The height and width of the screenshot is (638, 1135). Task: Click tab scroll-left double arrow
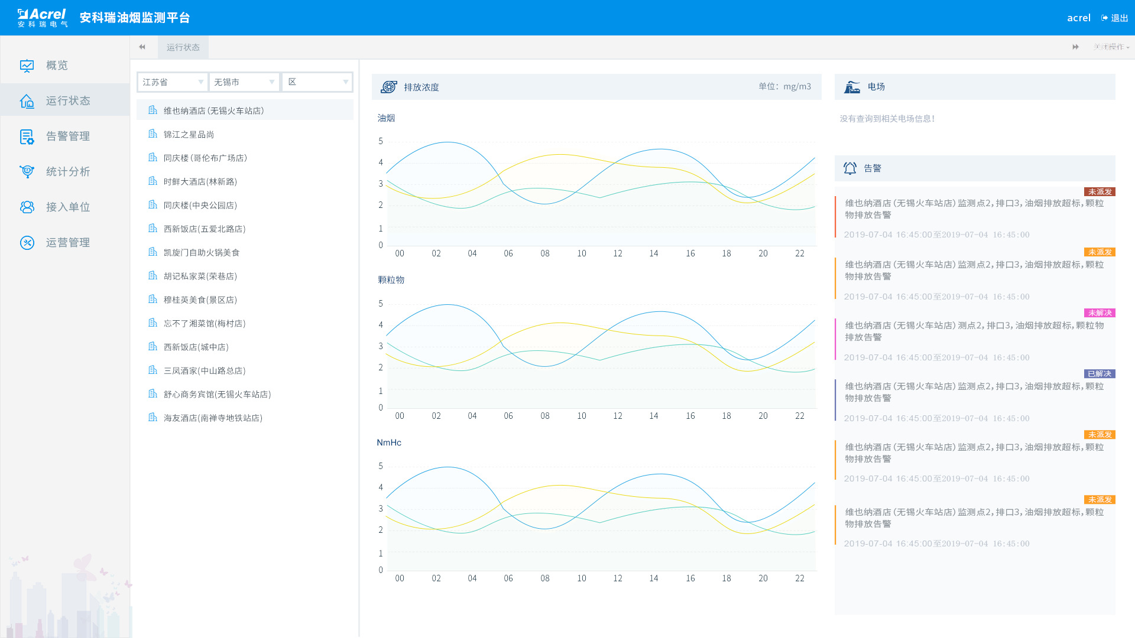[x=142, y=47]
